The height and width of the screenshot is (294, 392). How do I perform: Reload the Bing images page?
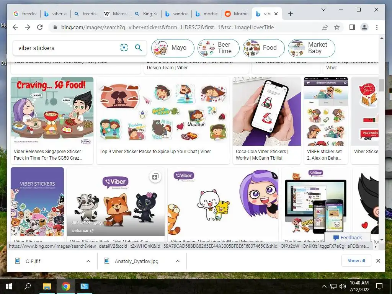[40, 27]
